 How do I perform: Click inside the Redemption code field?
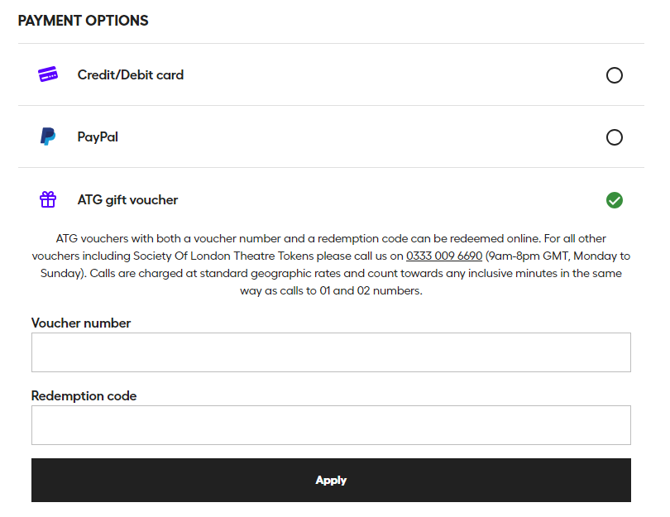coord(331,425)
